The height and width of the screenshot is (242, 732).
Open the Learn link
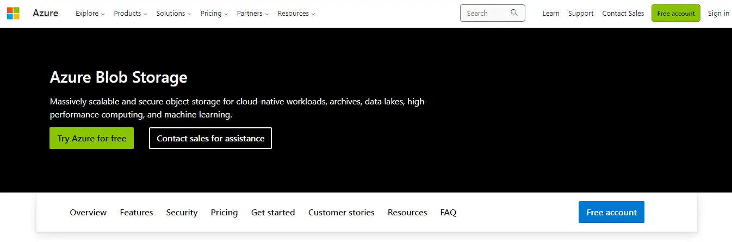click(x=551, y=13)
